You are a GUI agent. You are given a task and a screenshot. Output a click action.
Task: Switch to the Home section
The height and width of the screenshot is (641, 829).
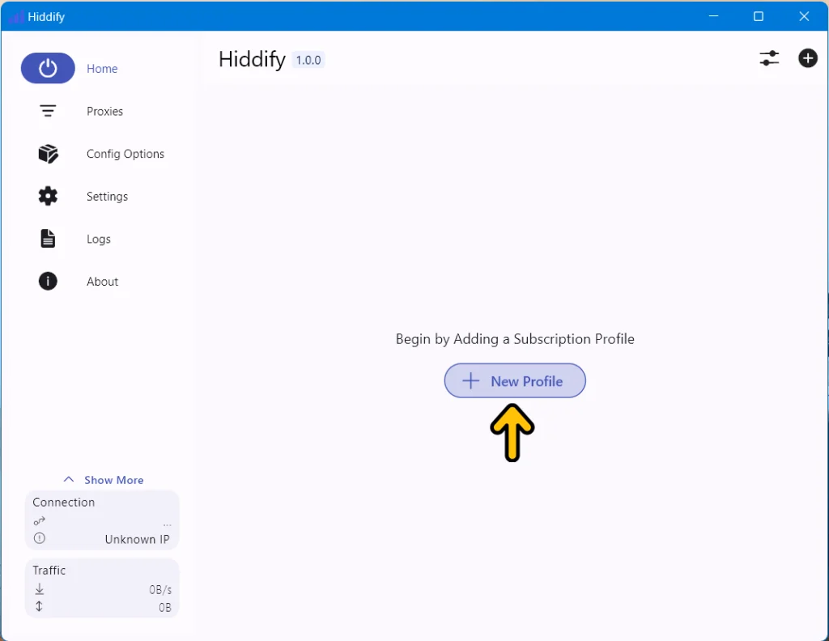coord(102,69)
